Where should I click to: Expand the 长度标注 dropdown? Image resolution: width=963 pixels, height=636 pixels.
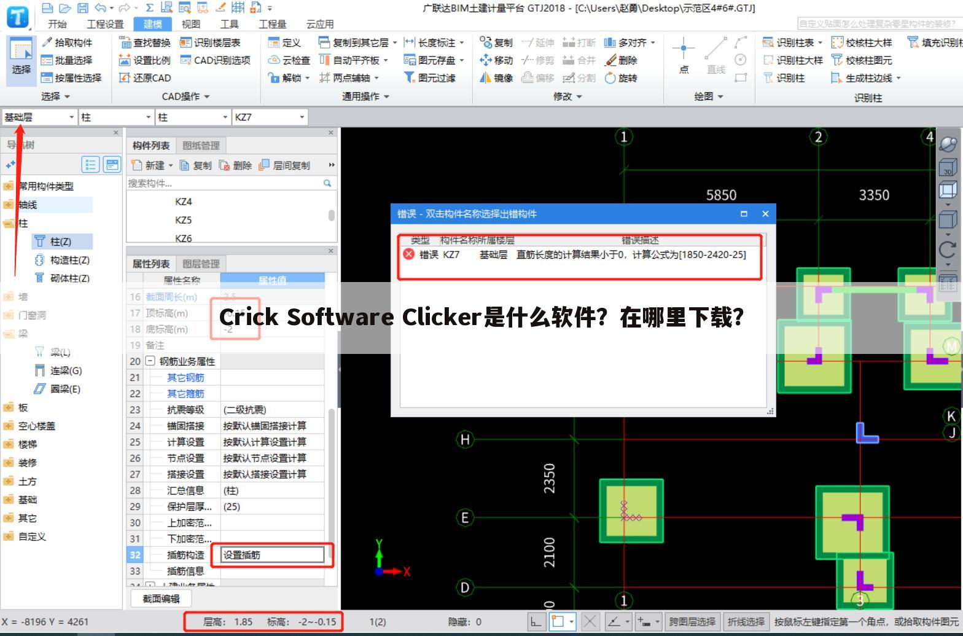461,42
